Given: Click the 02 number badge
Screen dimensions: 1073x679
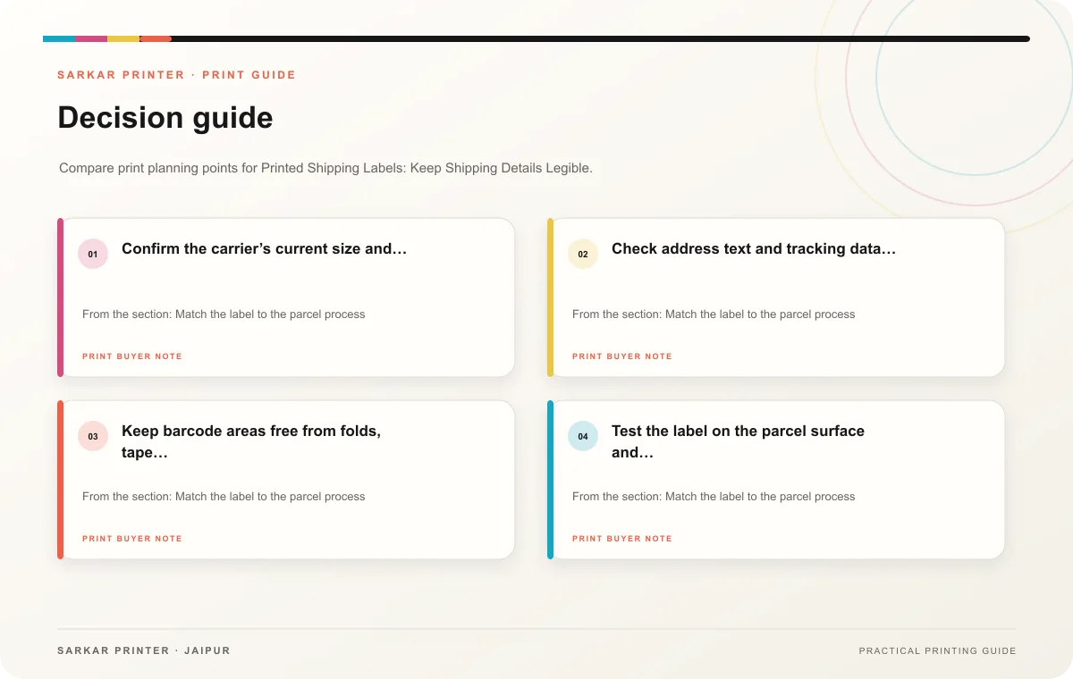Looking at the screenshot, I should click(x=583, y=254).
